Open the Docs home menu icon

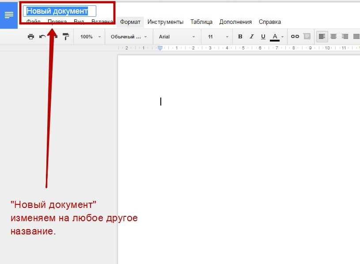(9, 15)
